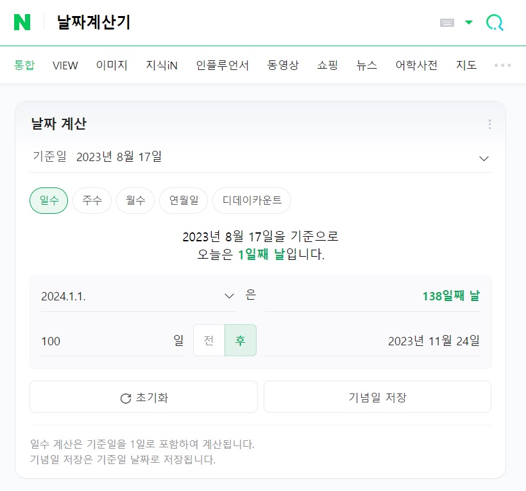Select the 연월일 calculation mode
The image size is (526, 491).
click(x=183, y=200)
